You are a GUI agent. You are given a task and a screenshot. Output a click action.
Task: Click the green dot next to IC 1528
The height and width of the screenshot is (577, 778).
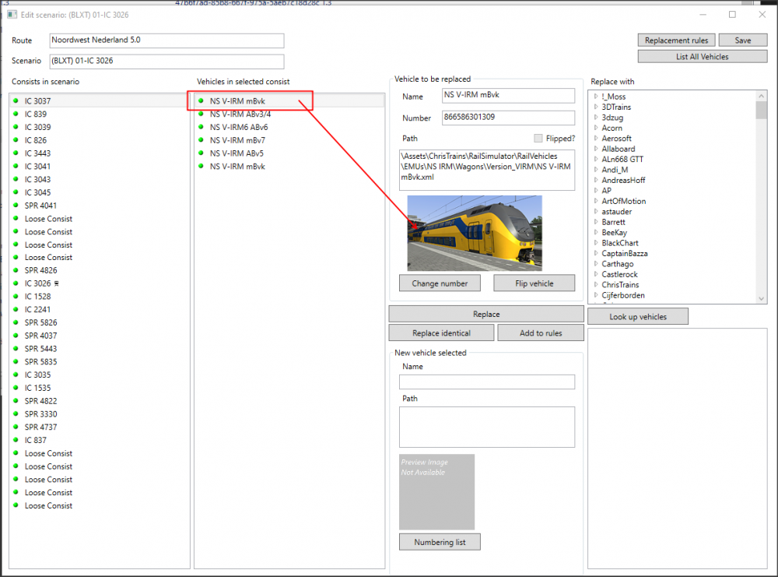15,297
